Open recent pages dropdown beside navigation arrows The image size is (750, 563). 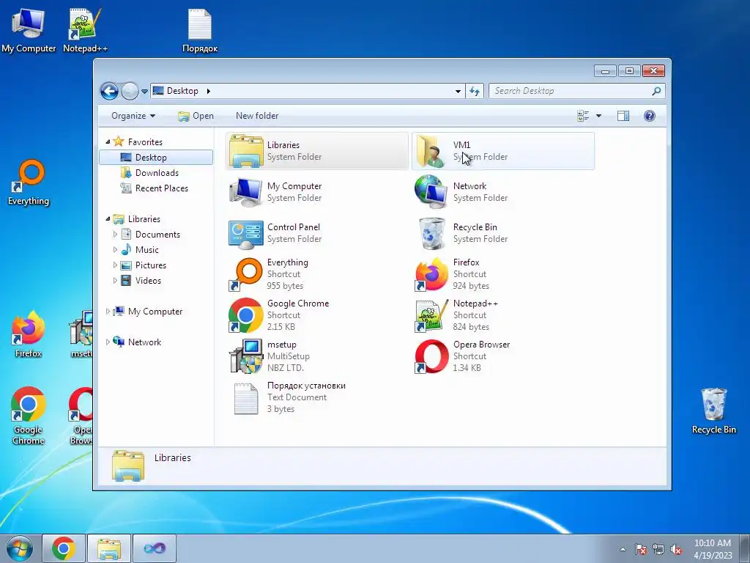(144, 92)
